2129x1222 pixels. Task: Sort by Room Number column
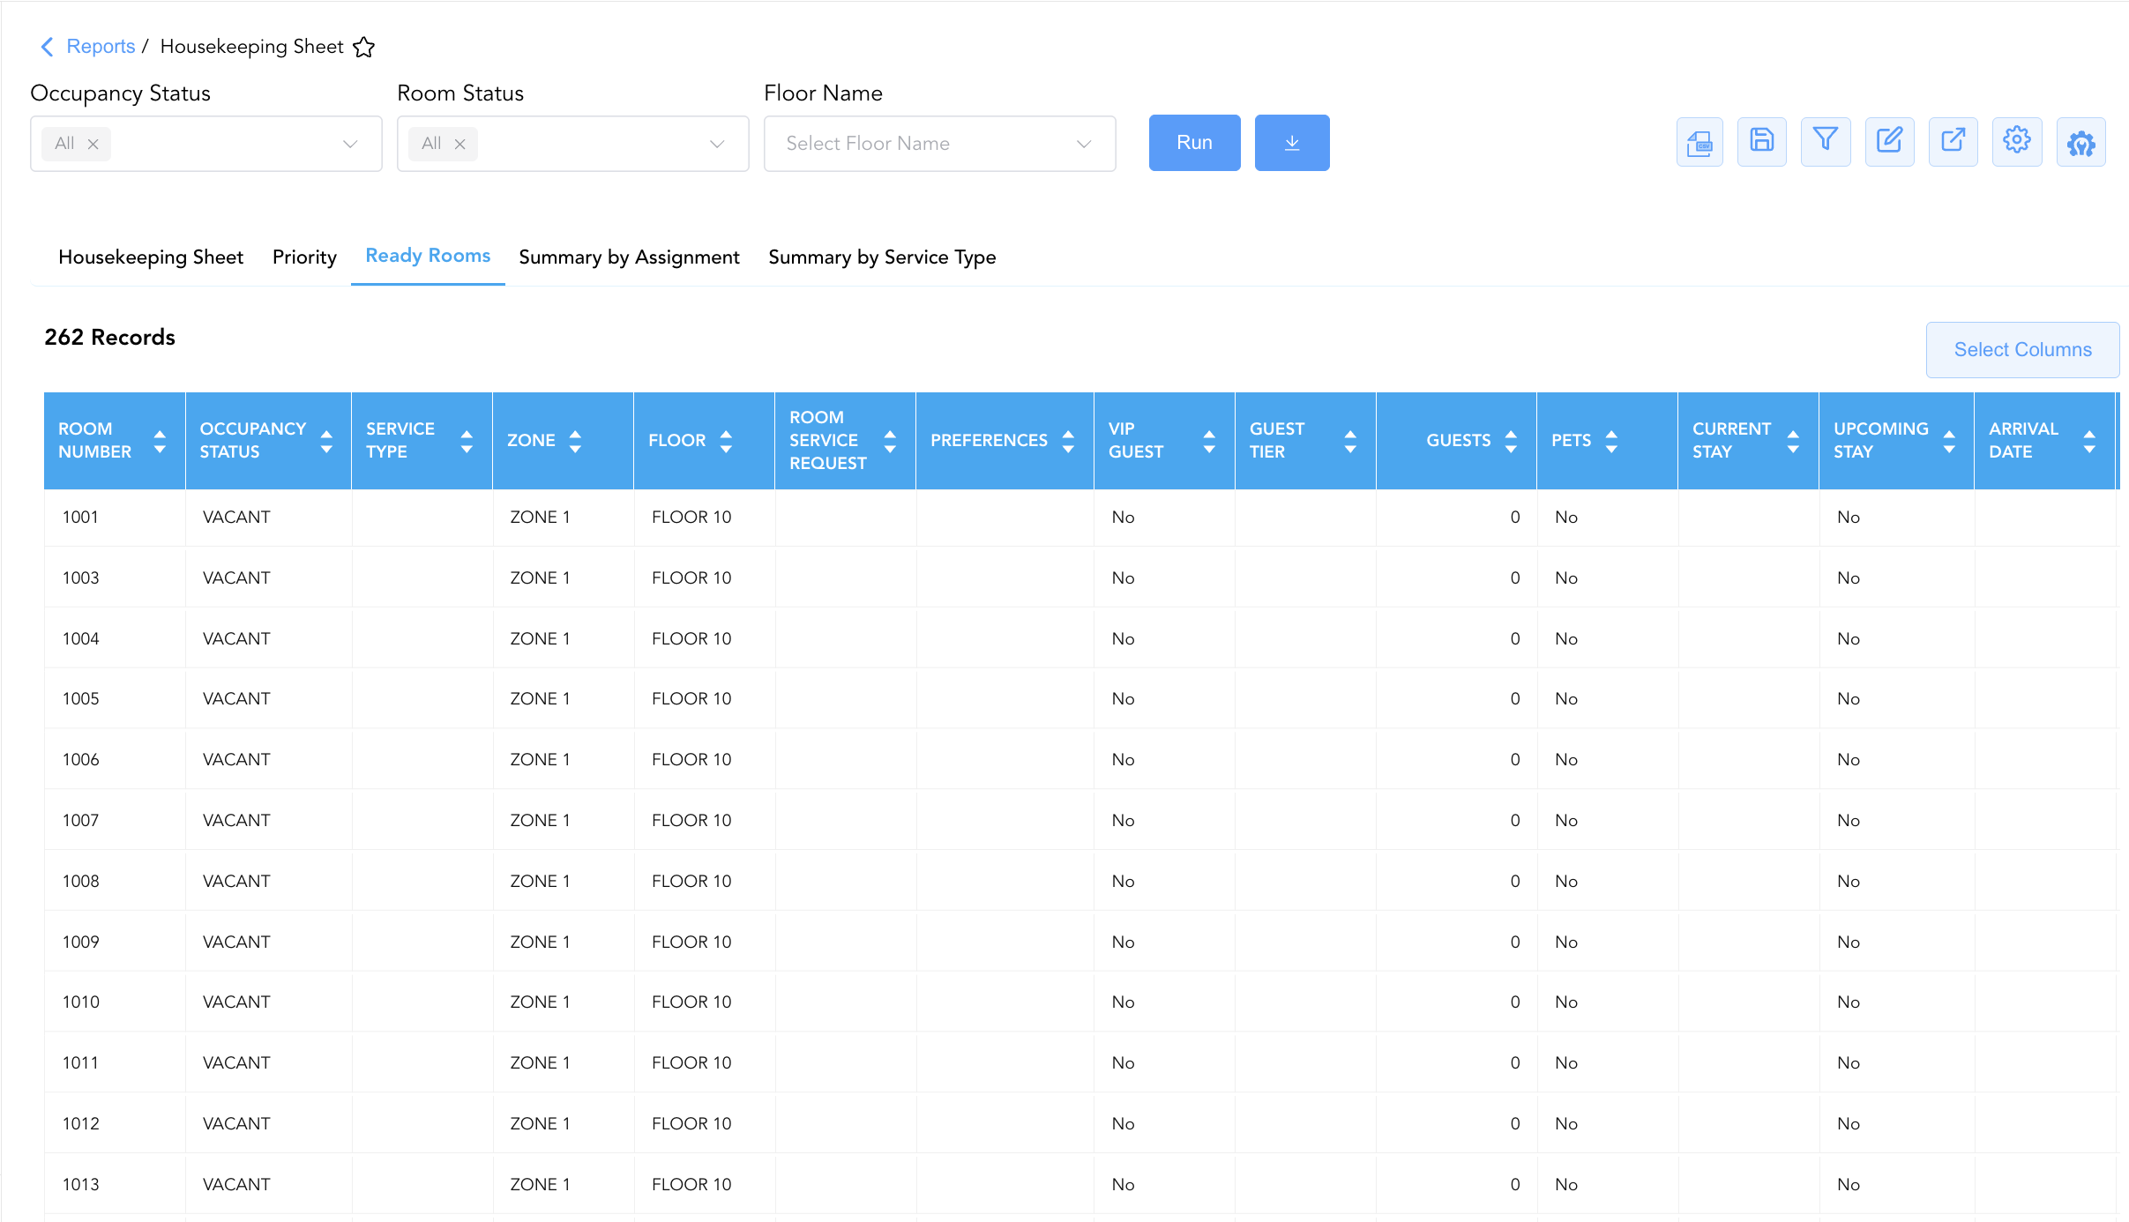pos(160,441)
